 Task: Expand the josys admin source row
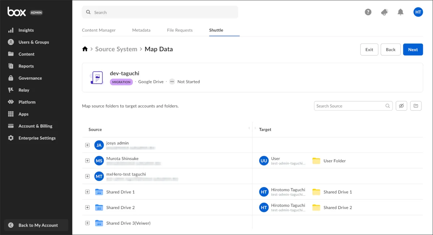click(x=87, y=145)
